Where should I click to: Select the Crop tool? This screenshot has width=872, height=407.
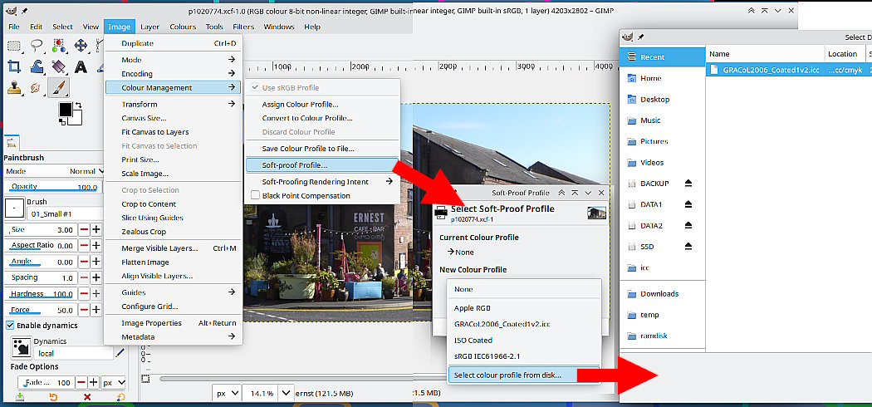(14, 66)
